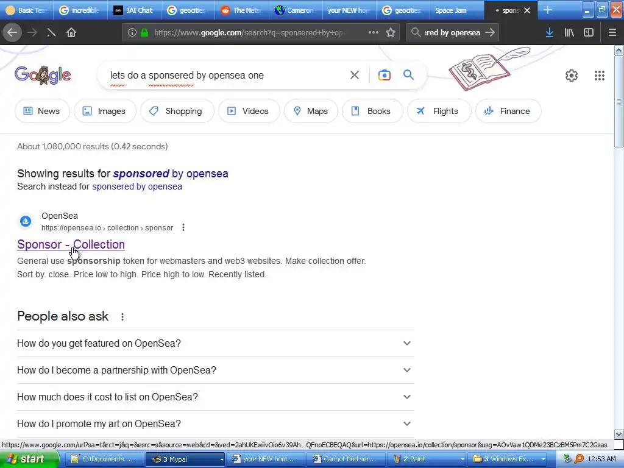Close the current sponsored search tab

tap(527, 10)
